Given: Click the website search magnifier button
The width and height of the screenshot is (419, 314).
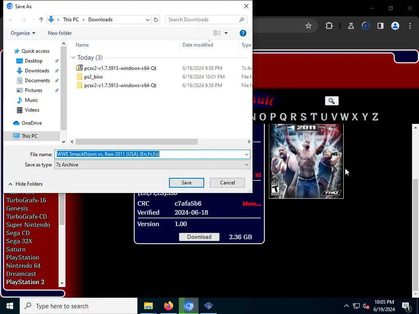Looking at the screenshot, I should [x=331, y=101].
